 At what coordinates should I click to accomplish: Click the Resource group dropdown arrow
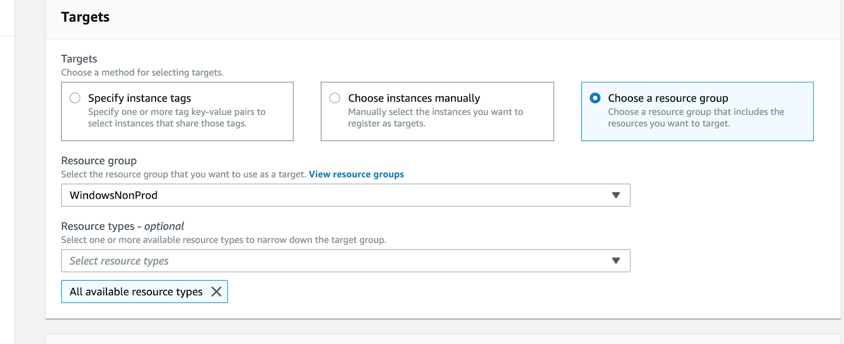[616, 195]
